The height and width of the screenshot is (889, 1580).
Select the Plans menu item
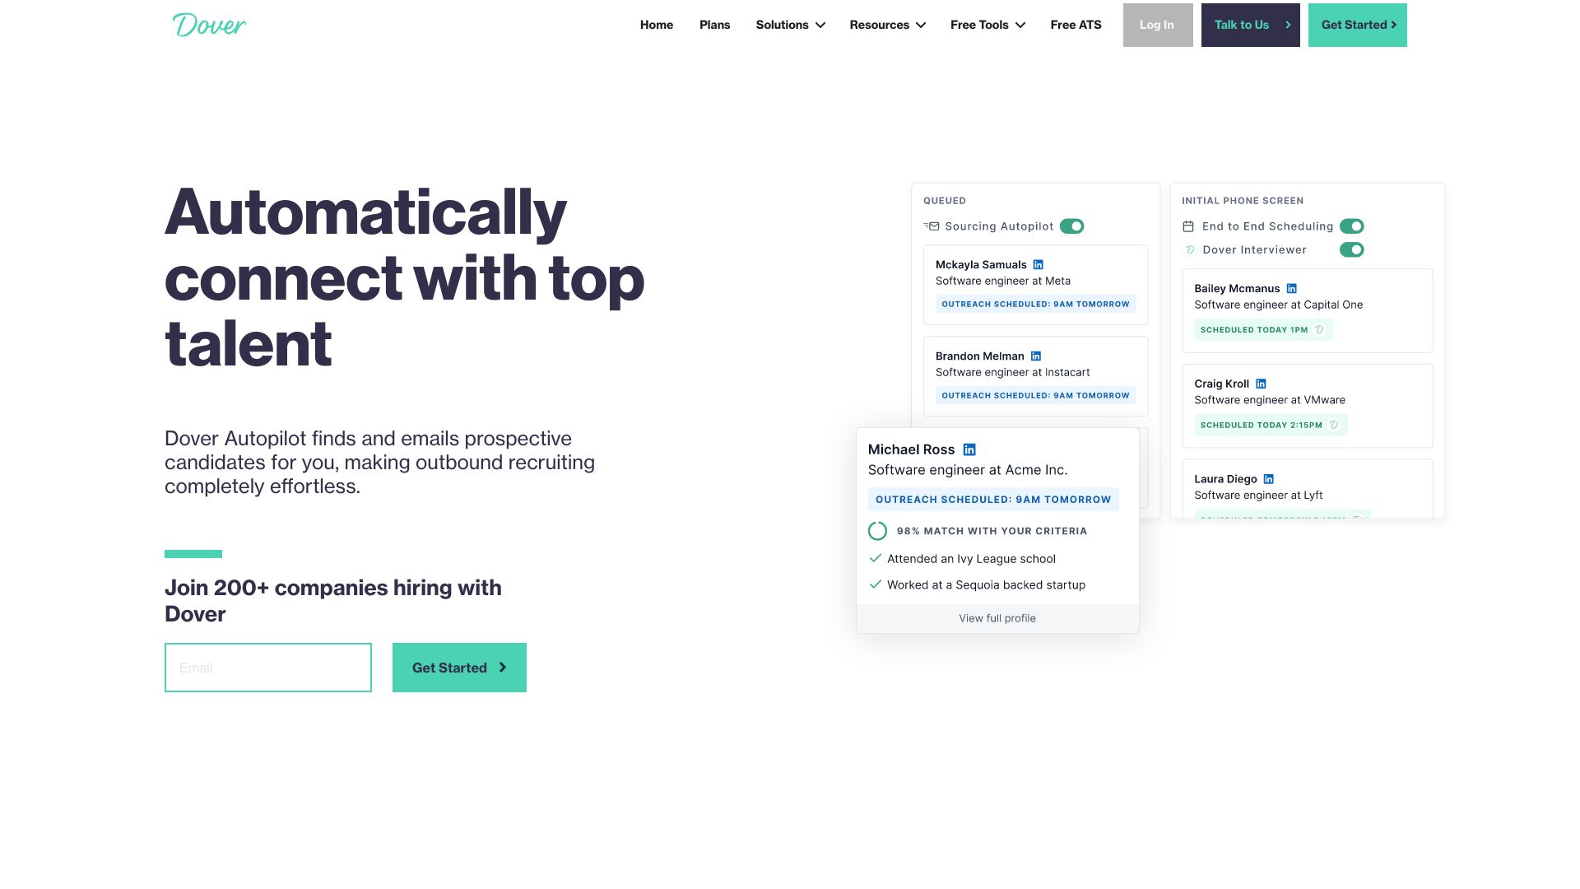point(714,25)
